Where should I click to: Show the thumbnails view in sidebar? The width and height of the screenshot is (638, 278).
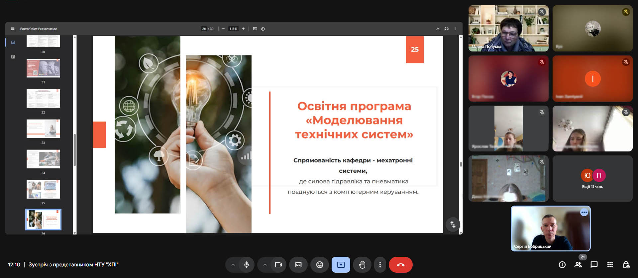[13, 43]
